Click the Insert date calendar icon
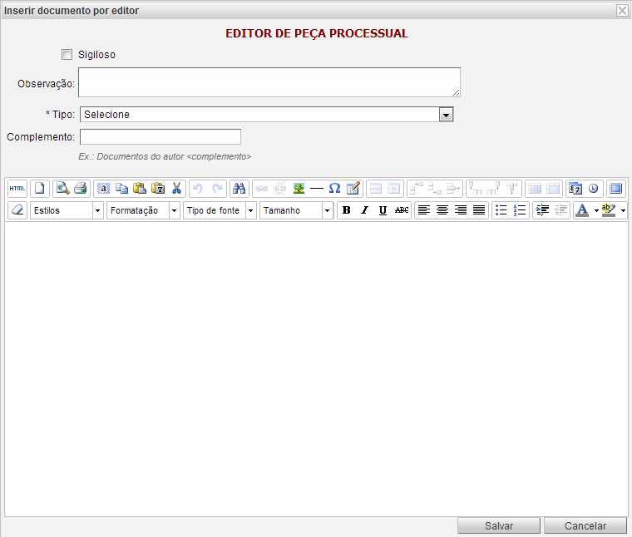632x537 pixels. pyautogui.click(x=575, y=188)
